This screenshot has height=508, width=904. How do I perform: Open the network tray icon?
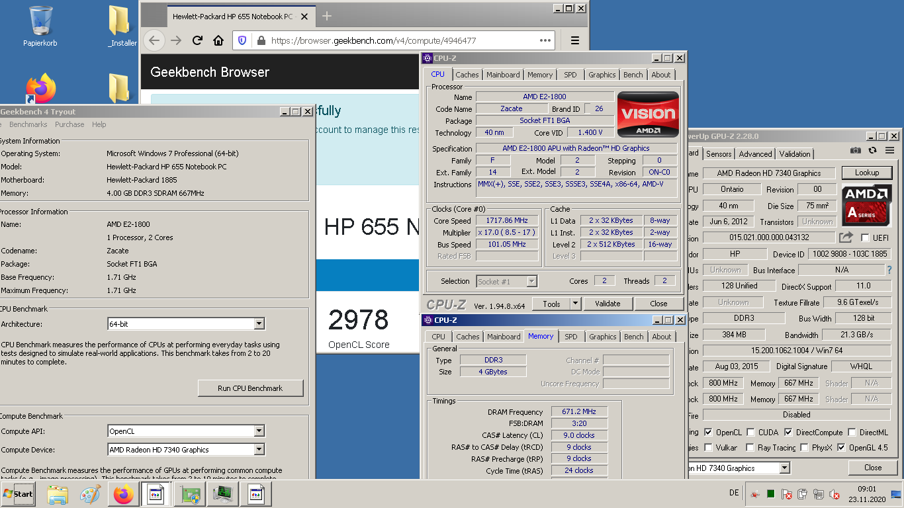pos(819,494)
